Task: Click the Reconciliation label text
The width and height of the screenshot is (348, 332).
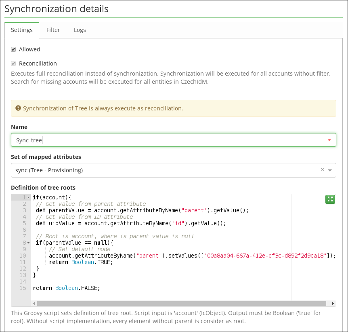Action: pos(38,63)
